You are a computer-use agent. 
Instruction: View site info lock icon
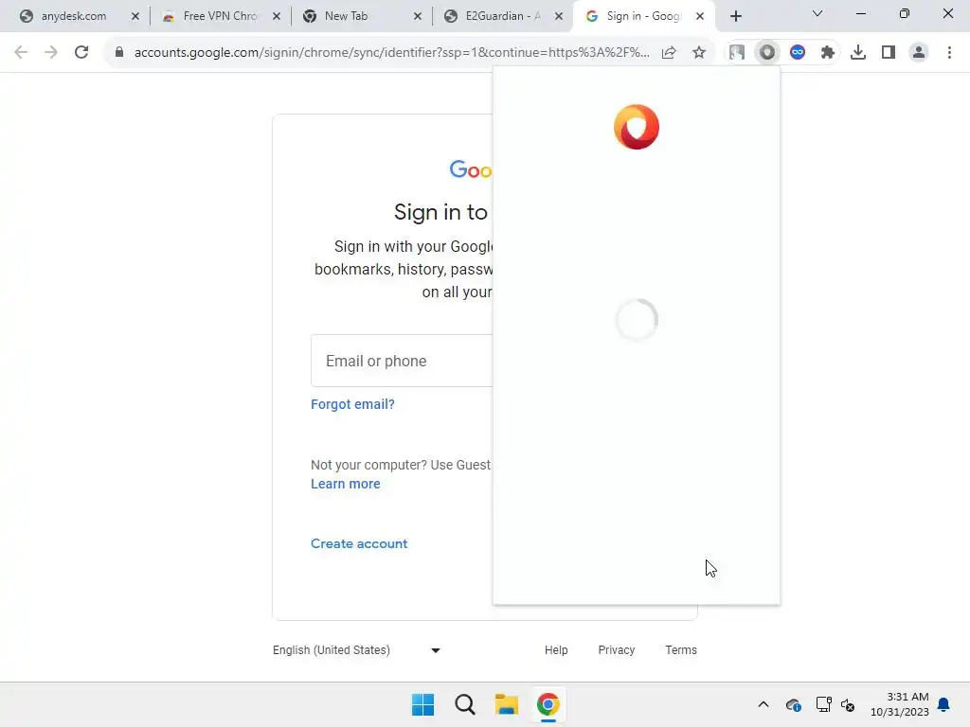coord(119,53)
